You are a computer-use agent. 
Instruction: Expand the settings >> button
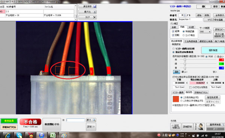click(91, 127)
